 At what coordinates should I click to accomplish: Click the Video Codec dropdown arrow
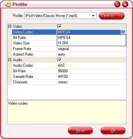tap(123, 32)
